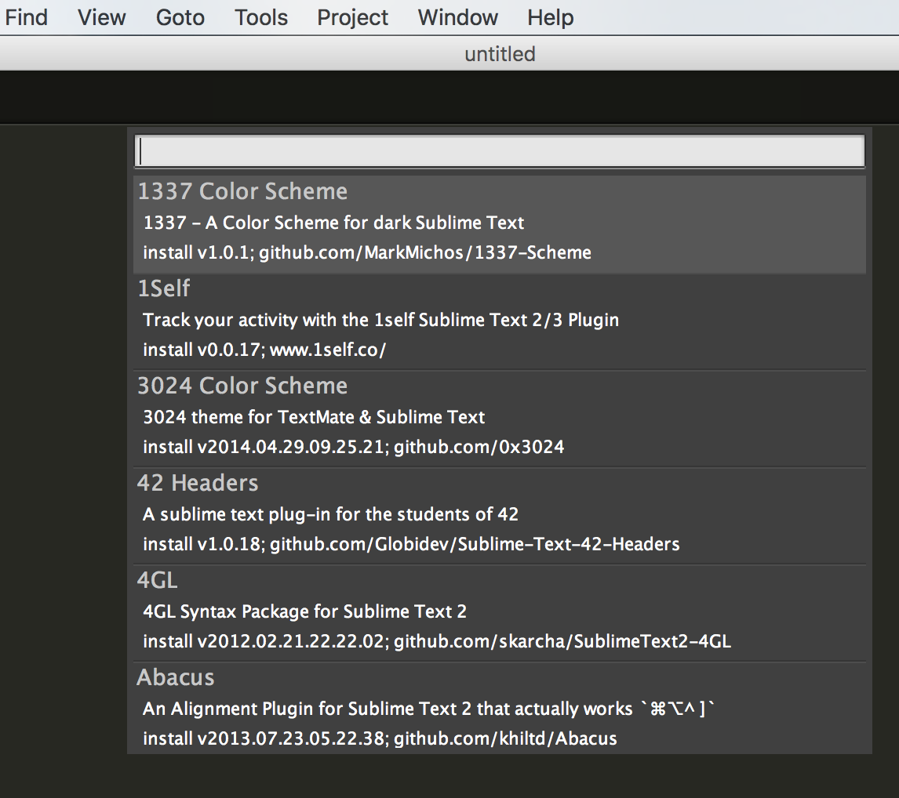Focus the package search input field

[x=500, y=151]
